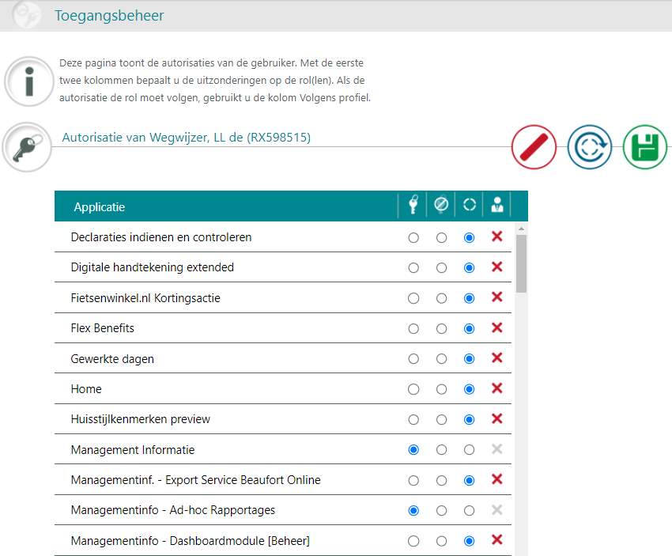This screenshot has width=672, height=556.
Task: Select deny radio for Ad-hoc Rapportages
Action: click(x=441, y=511)
